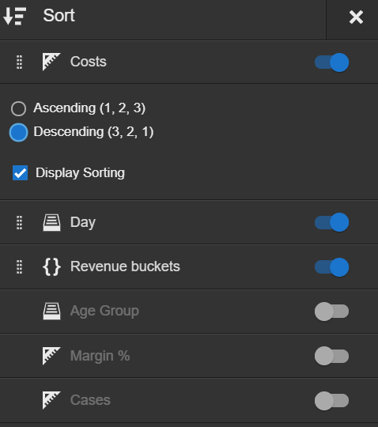This screenshot has height=427, width=378.
Task: Click the Cases measure ruler icon
Action: 51,400
